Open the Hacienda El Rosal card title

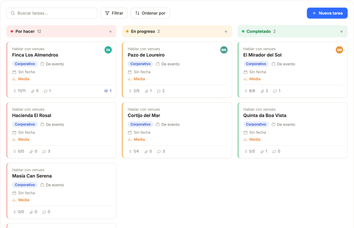[31, 116]
